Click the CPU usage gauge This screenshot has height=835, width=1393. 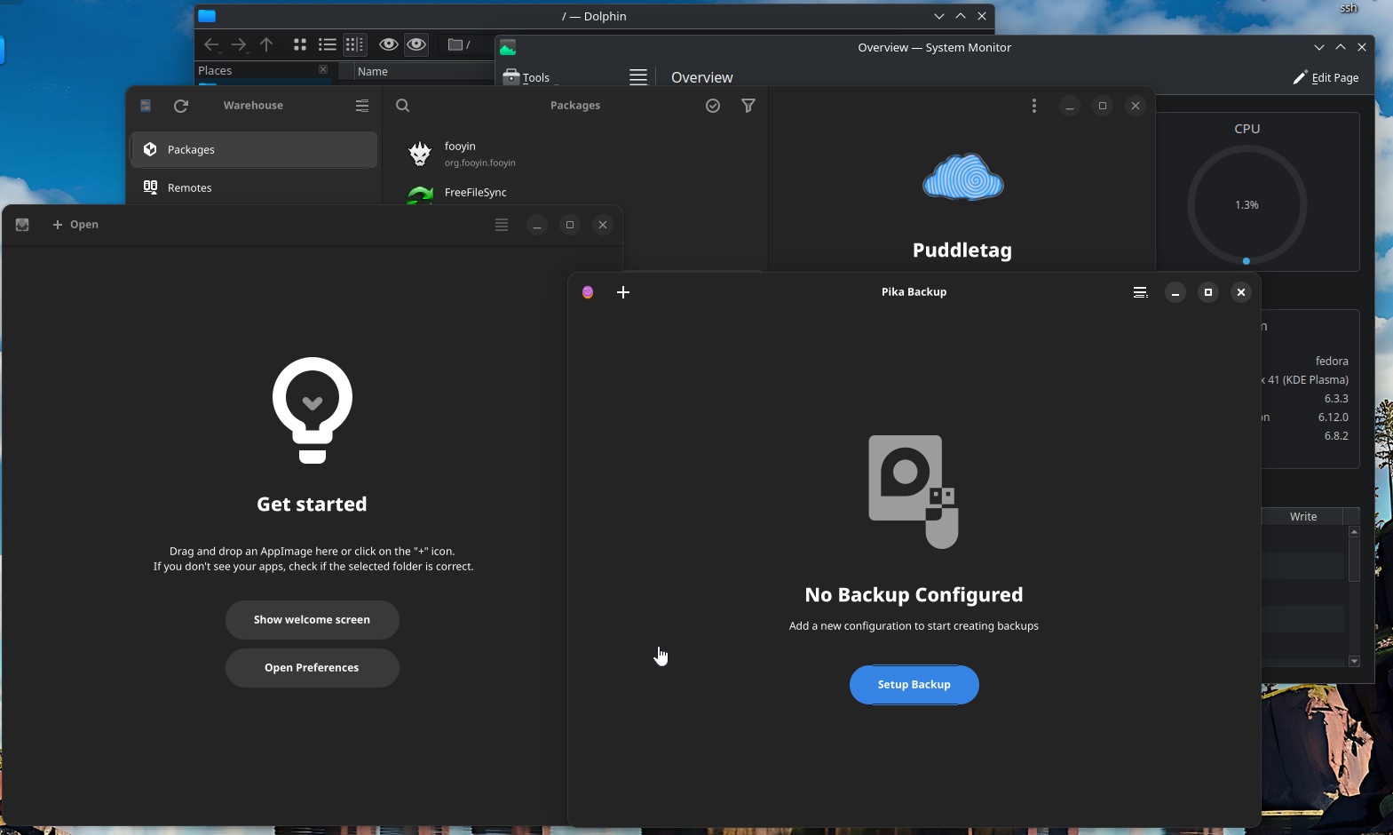[x=1247, y=205]
